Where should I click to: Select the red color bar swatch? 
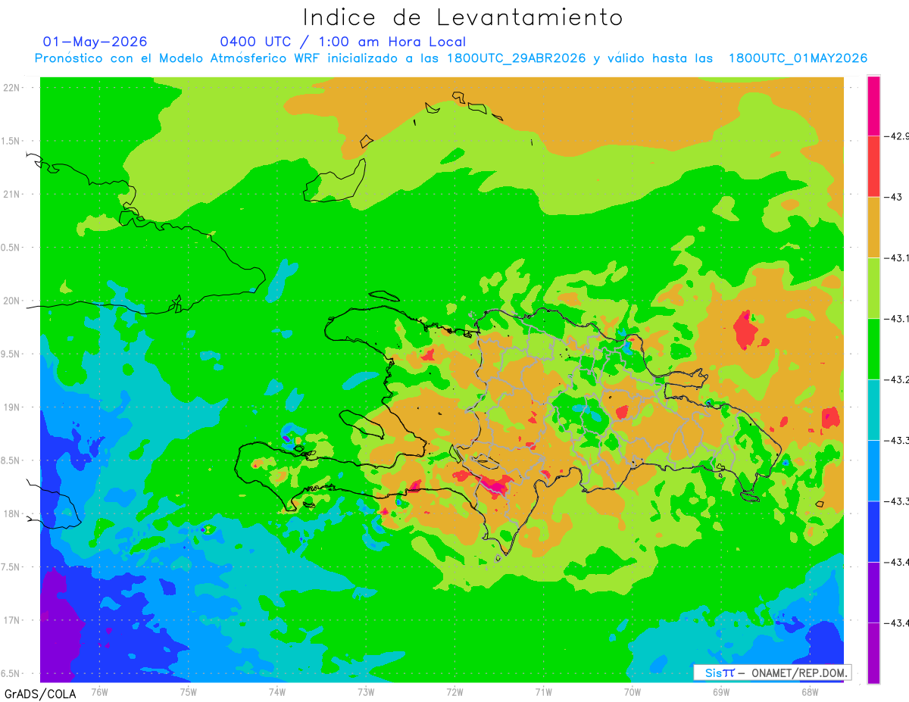873,167
